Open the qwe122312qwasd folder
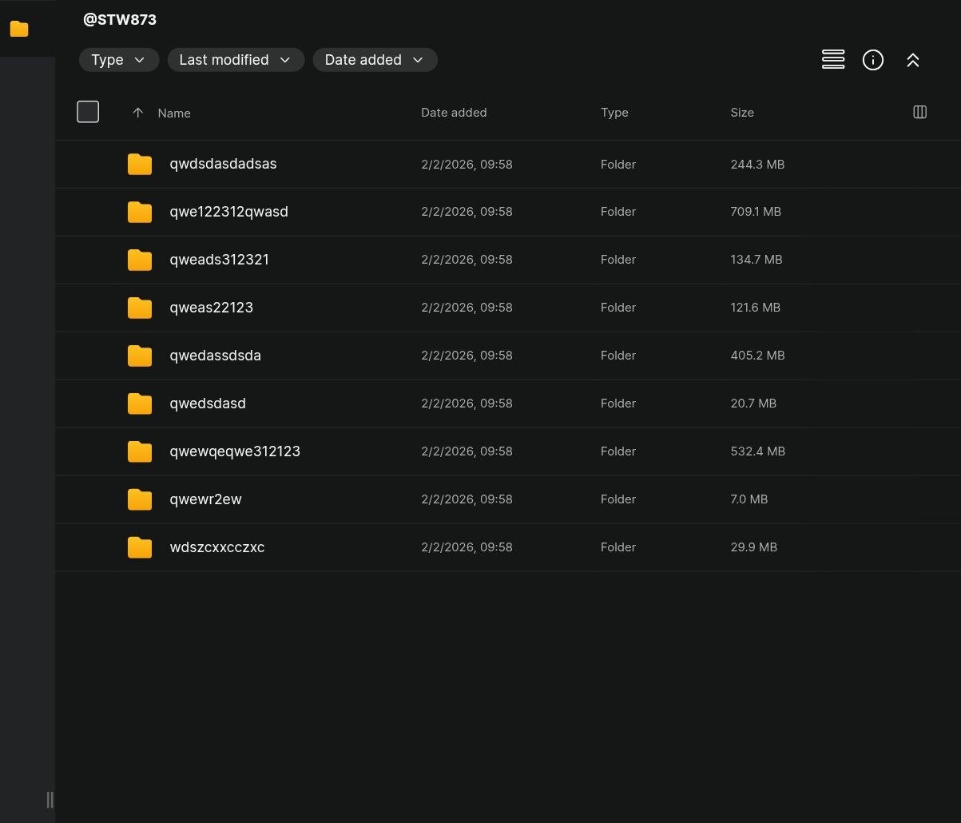Image resolution: width=961 pixels, height=823 pixels. (228, 212)
